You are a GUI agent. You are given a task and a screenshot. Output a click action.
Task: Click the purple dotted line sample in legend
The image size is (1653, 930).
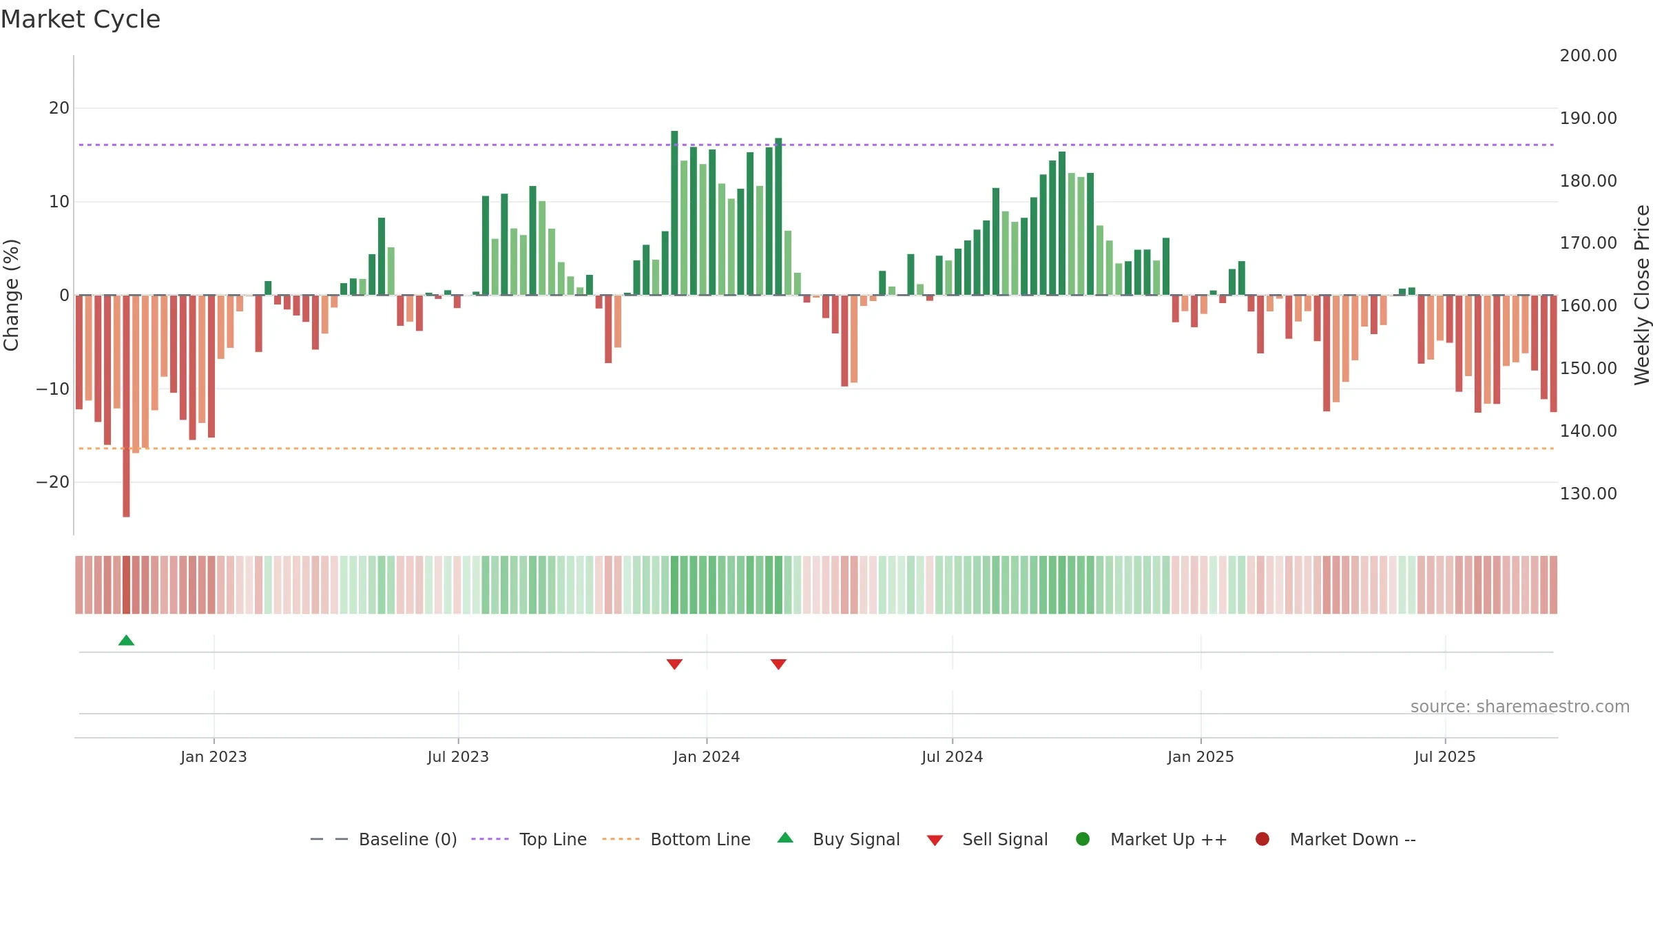(490, 839)
